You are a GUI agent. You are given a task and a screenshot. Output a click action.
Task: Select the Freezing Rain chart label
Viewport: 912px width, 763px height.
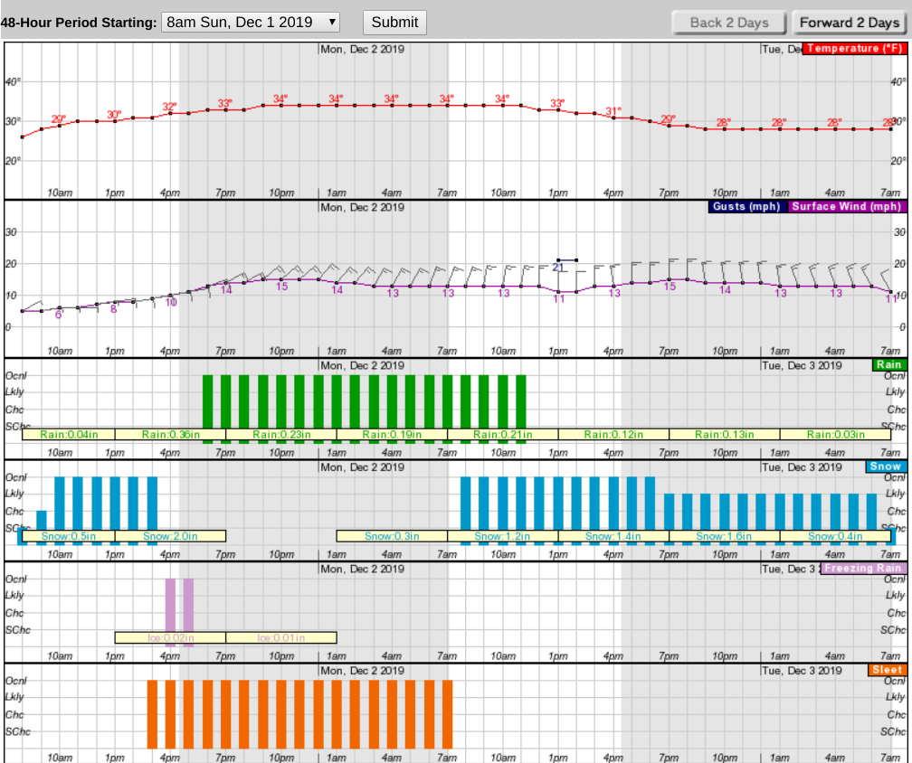863,569
